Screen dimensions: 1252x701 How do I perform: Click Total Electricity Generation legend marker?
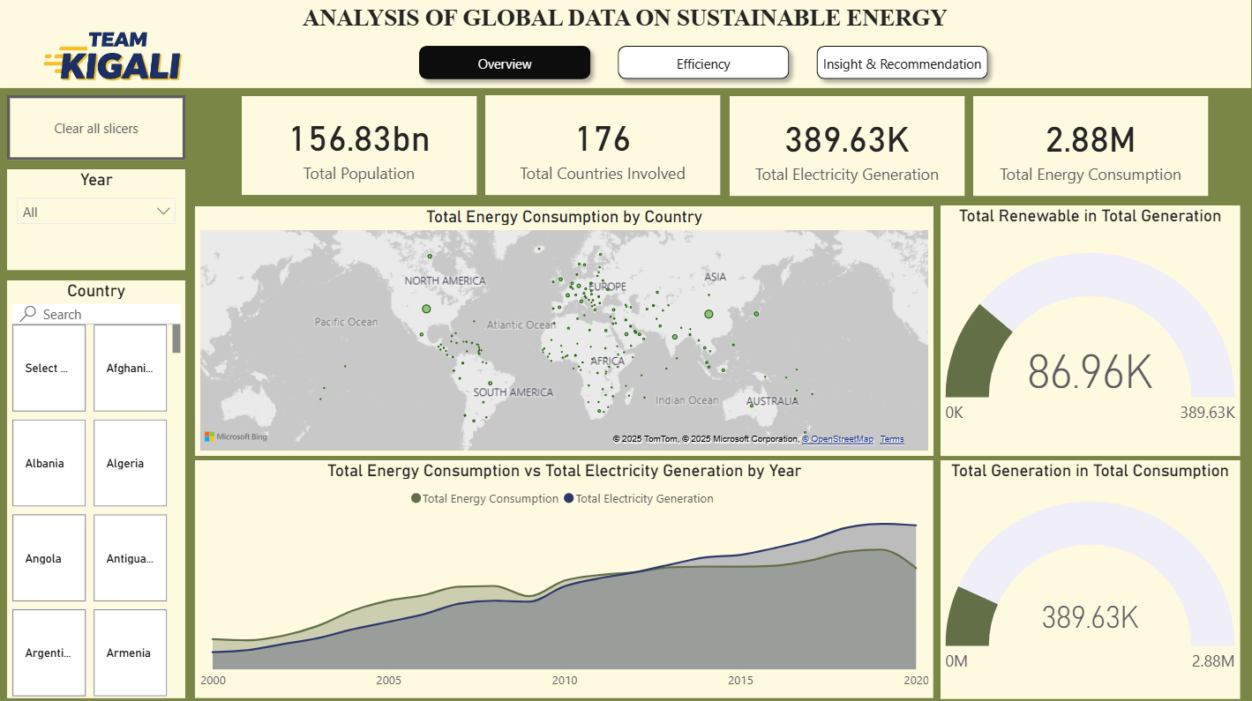569,498
